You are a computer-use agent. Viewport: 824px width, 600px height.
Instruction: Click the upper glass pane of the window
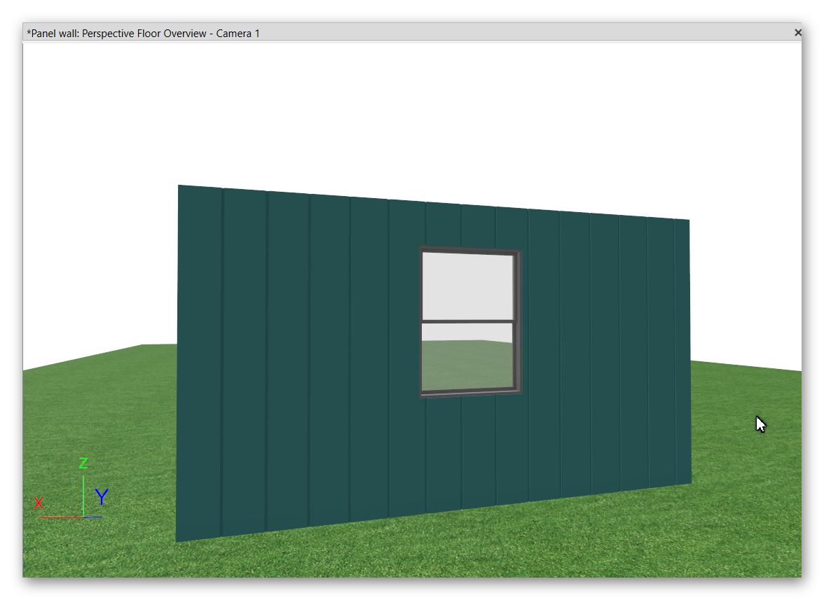coord(467,286)
